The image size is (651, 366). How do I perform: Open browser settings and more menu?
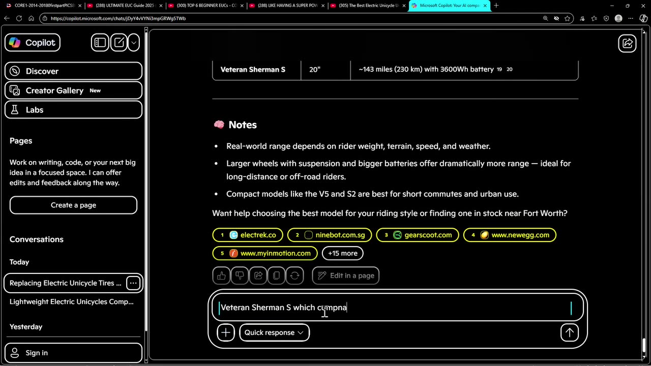[631, 18]
